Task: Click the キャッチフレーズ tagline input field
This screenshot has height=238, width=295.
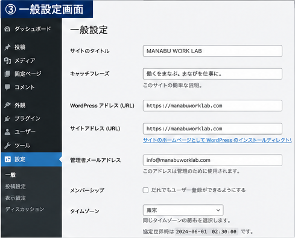Action: pos(212,74)
